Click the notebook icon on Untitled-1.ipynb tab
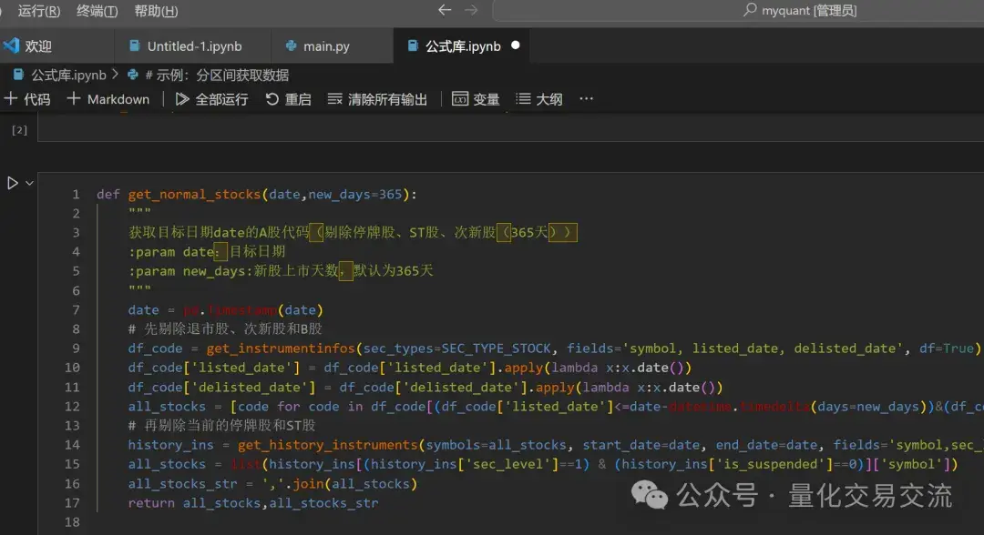 tap(134, 45)
